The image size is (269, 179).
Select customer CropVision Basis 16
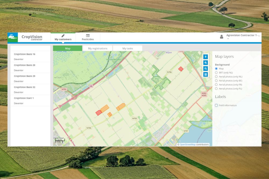[x=24, y=54]
